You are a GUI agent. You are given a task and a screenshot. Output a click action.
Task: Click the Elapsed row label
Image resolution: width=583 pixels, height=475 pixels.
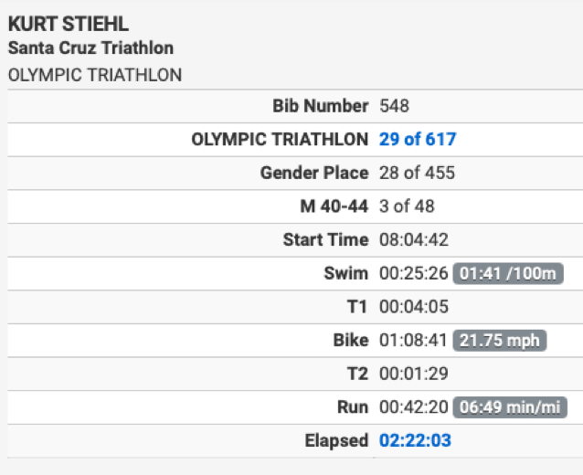336,440
